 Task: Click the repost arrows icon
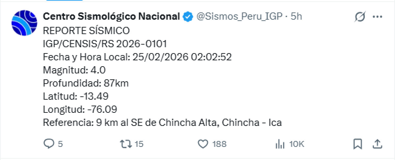pos(125,144)
